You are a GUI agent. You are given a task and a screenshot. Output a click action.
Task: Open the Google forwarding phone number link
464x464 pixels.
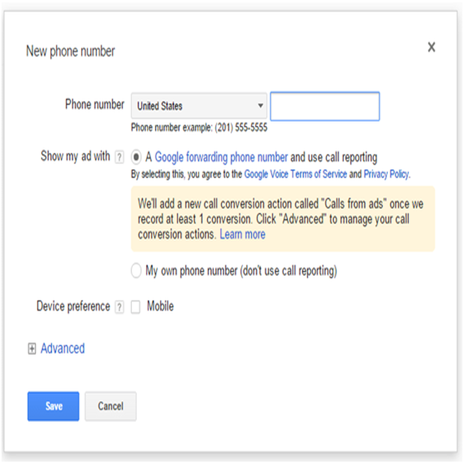click(x=221, y=157)
